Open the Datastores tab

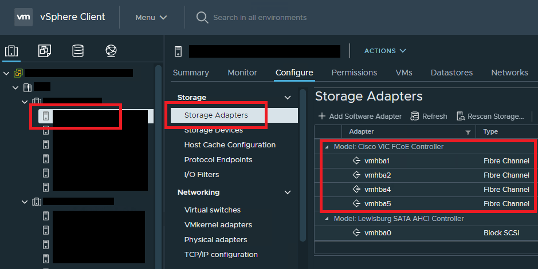click(x=451, y=73)
